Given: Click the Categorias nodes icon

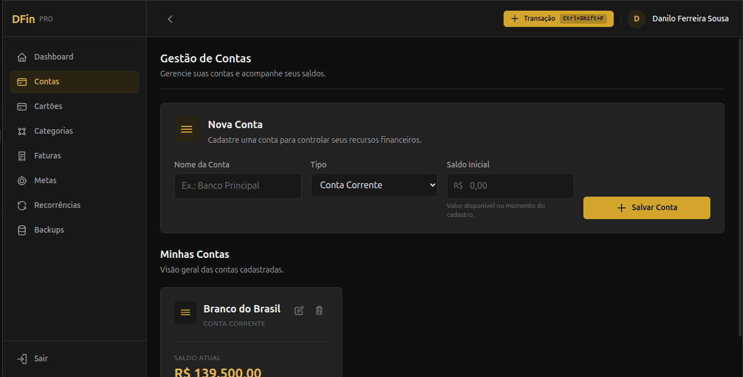Looking at the screenshot, I should [22, 131].
